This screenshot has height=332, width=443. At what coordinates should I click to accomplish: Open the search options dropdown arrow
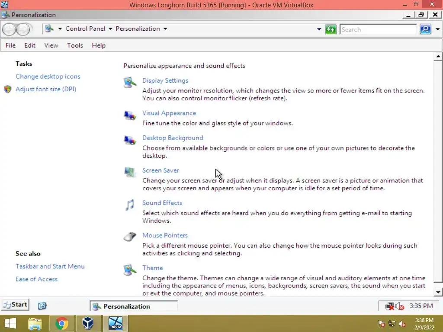(x=438, y=29)
